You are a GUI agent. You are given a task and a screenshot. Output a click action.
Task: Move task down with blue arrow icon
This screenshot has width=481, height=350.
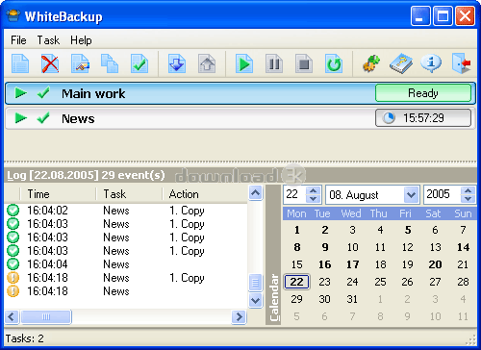(177, 63)
